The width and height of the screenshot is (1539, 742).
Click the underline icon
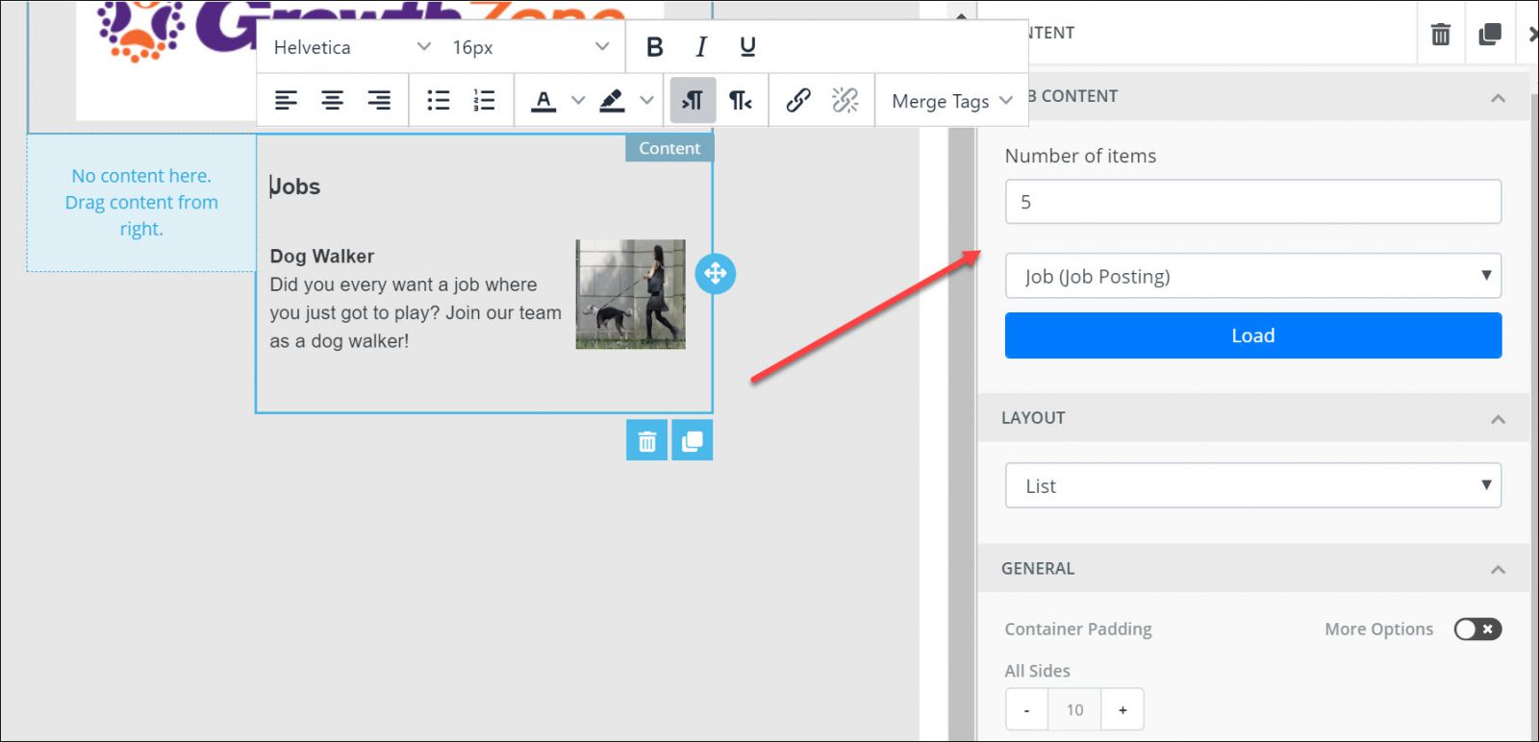click(x=747, y=47)
